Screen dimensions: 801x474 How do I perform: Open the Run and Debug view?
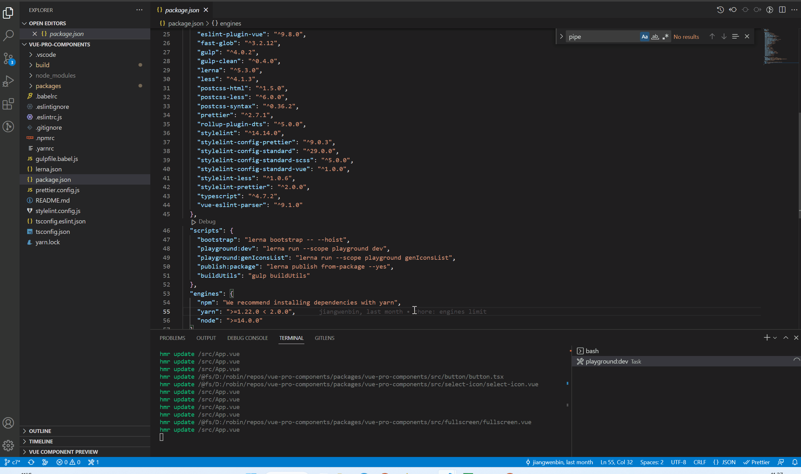click(x=8, y=81)
